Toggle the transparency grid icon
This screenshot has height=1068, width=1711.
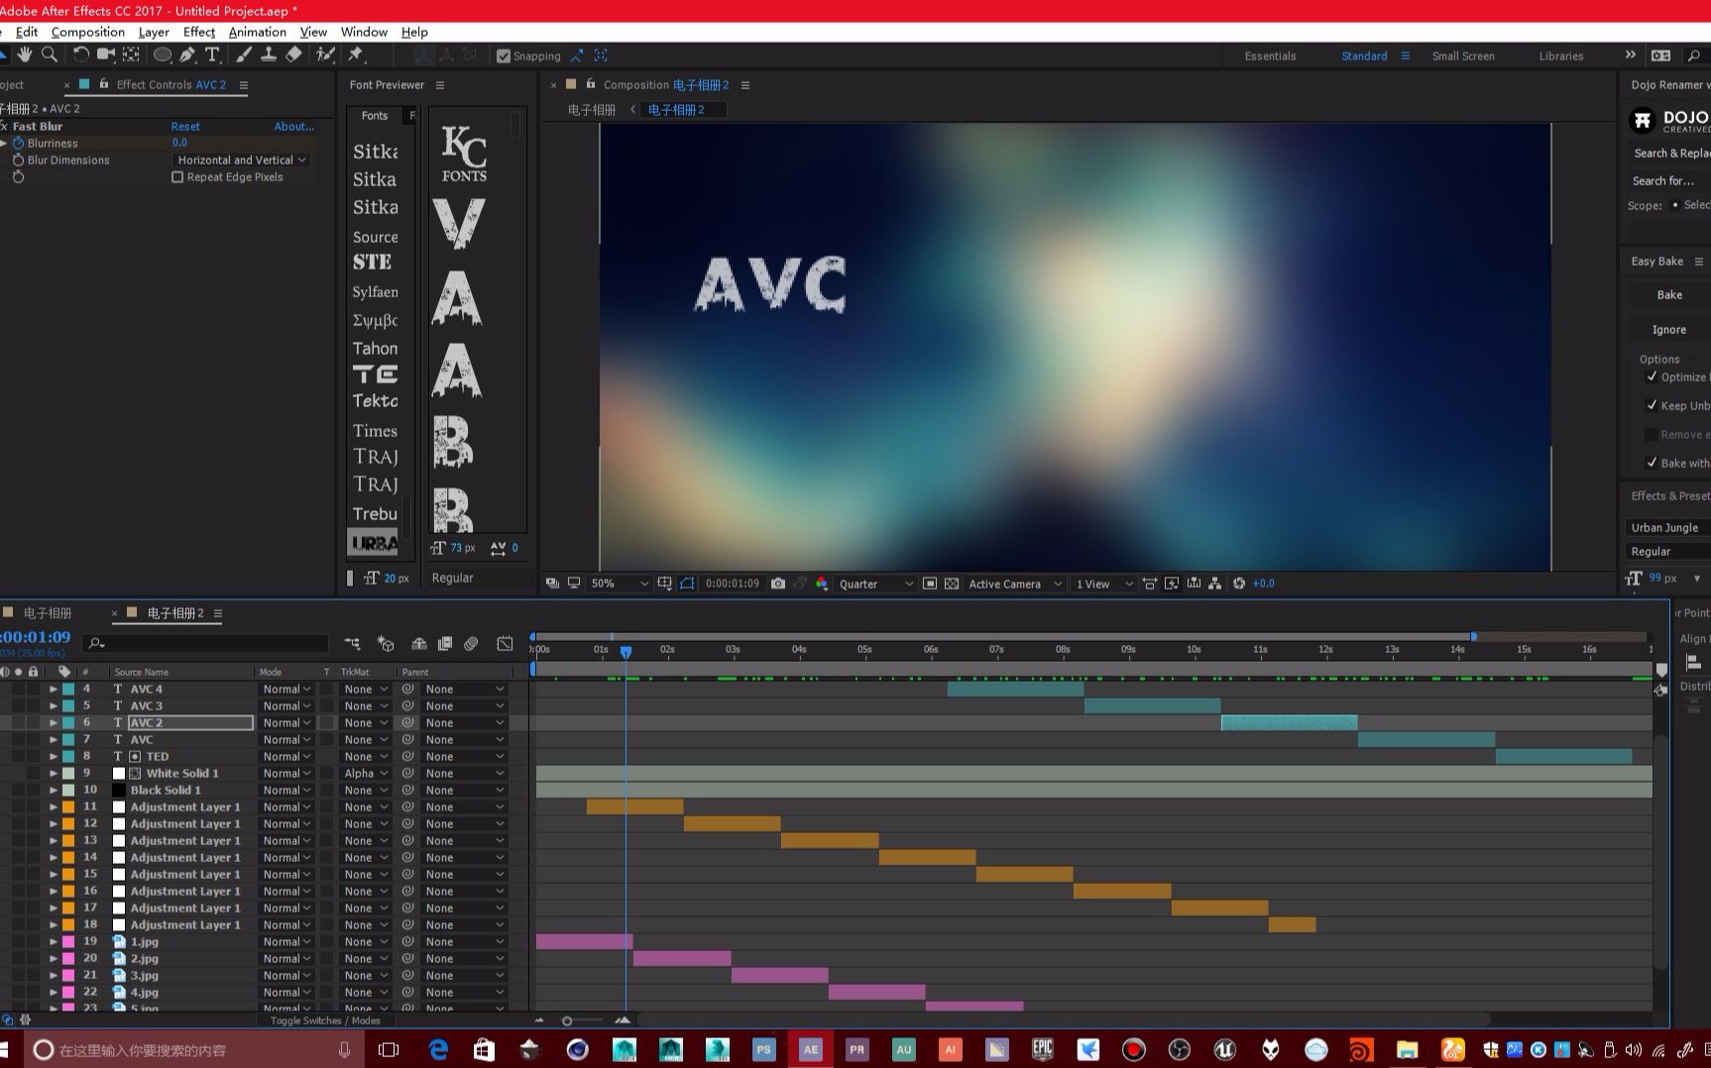(x=952, y=584)
